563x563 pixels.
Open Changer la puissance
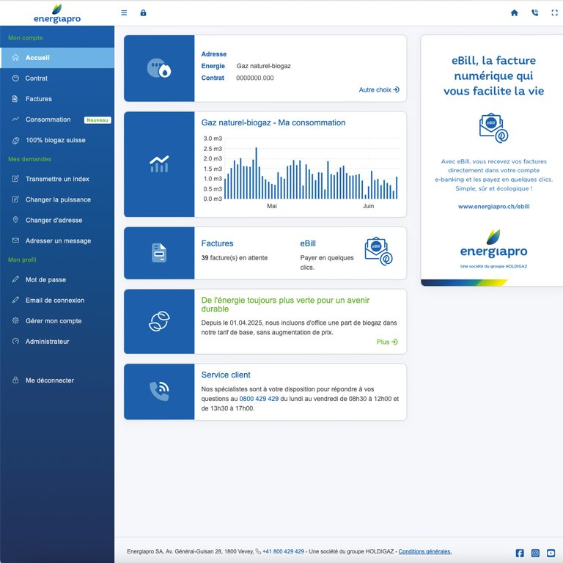tap(57, 199)
